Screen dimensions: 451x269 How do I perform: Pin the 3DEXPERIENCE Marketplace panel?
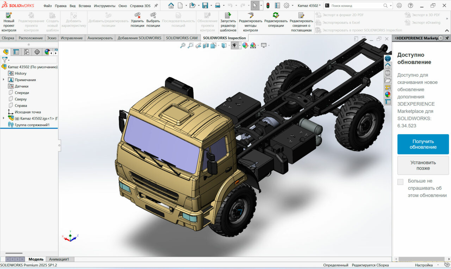[447, 38]
